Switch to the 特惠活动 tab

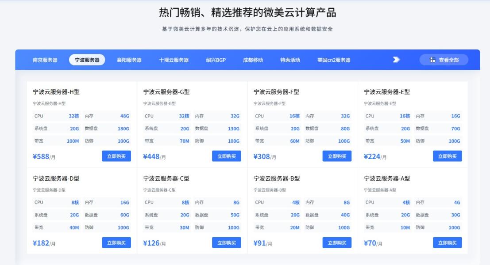tap(290, 60)
